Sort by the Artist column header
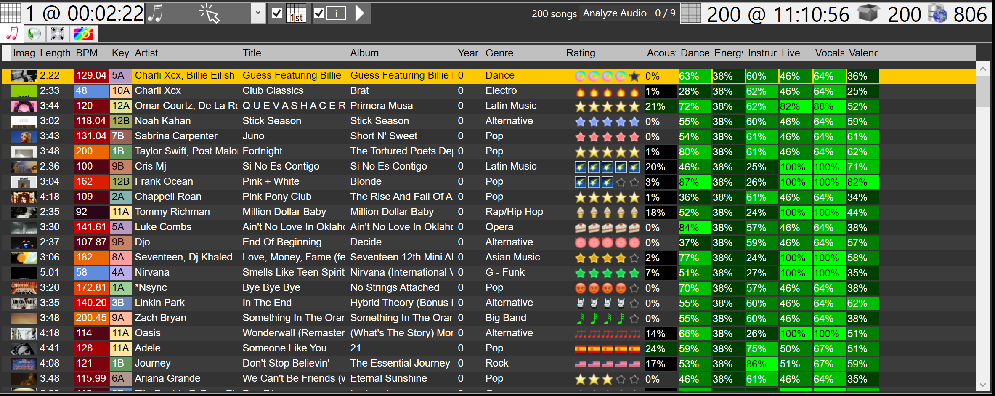 click(x=146, y=53)
